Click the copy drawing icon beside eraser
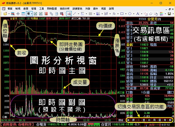The image size is (175, 127). click(156, 14)
